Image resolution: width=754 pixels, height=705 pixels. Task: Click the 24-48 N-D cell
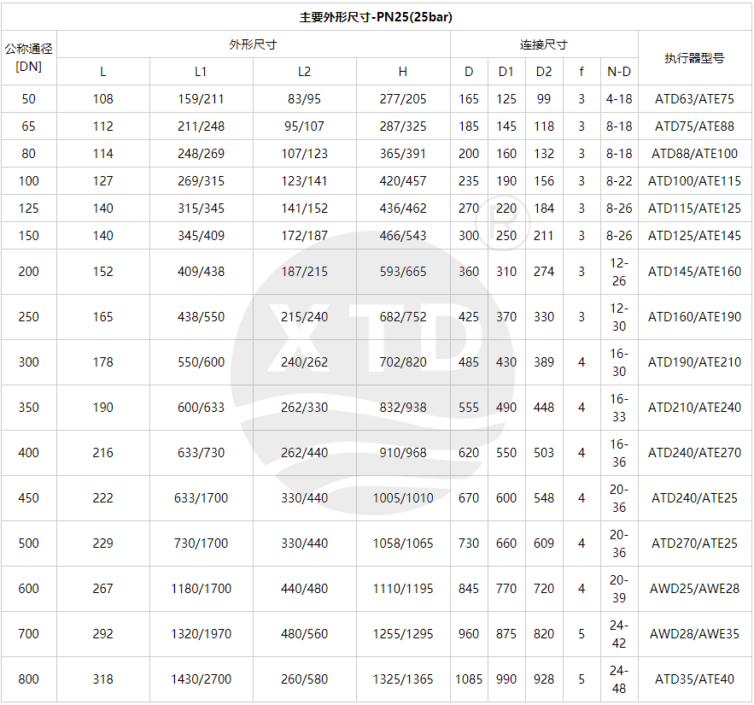tap(619, 679)
